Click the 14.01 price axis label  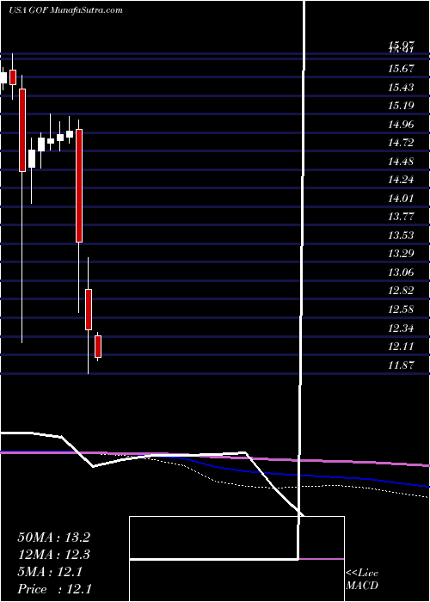[402, 198]
